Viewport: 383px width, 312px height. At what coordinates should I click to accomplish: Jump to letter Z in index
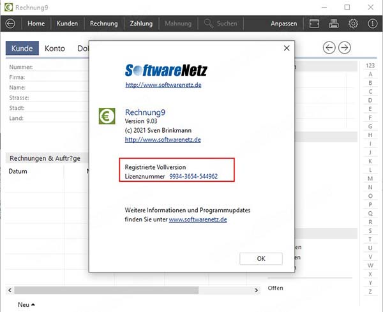click(370, 292)
